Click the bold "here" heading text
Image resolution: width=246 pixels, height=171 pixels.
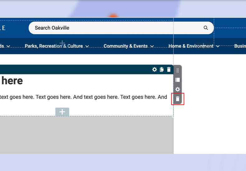[12, 81]
